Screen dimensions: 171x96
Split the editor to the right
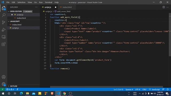pyautogui.click(x=164, y=7)
